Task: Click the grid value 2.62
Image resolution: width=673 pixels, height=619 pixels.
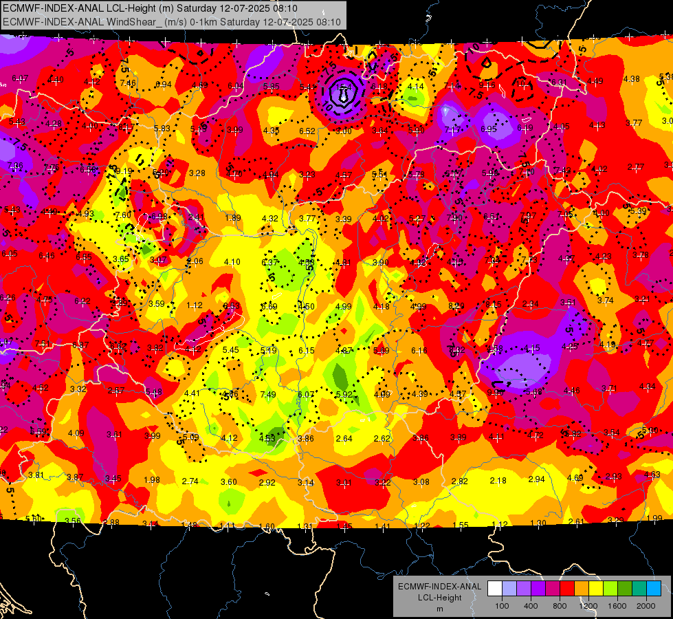Action: click(382, 439)
